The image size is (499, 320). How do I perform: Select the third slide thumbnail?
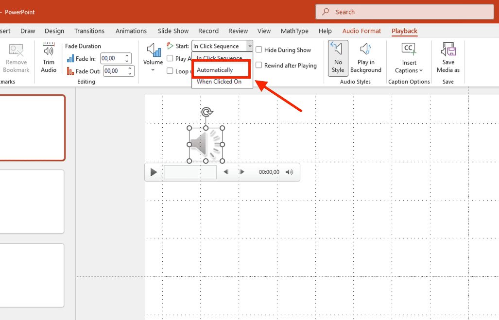(32, 275)
